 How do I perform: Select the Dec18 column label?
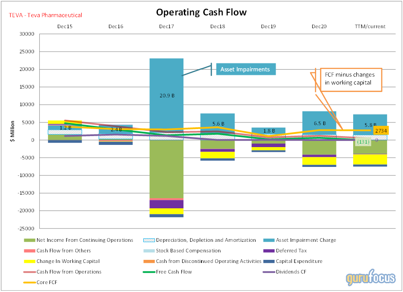[217, 26]
